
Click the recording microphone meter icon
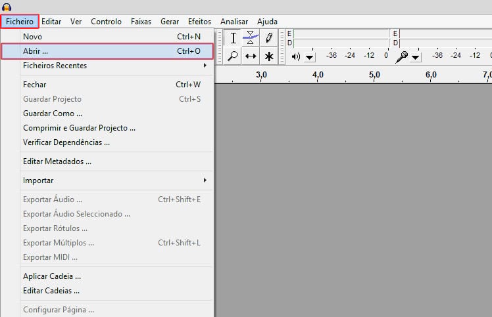click(402, 56)
